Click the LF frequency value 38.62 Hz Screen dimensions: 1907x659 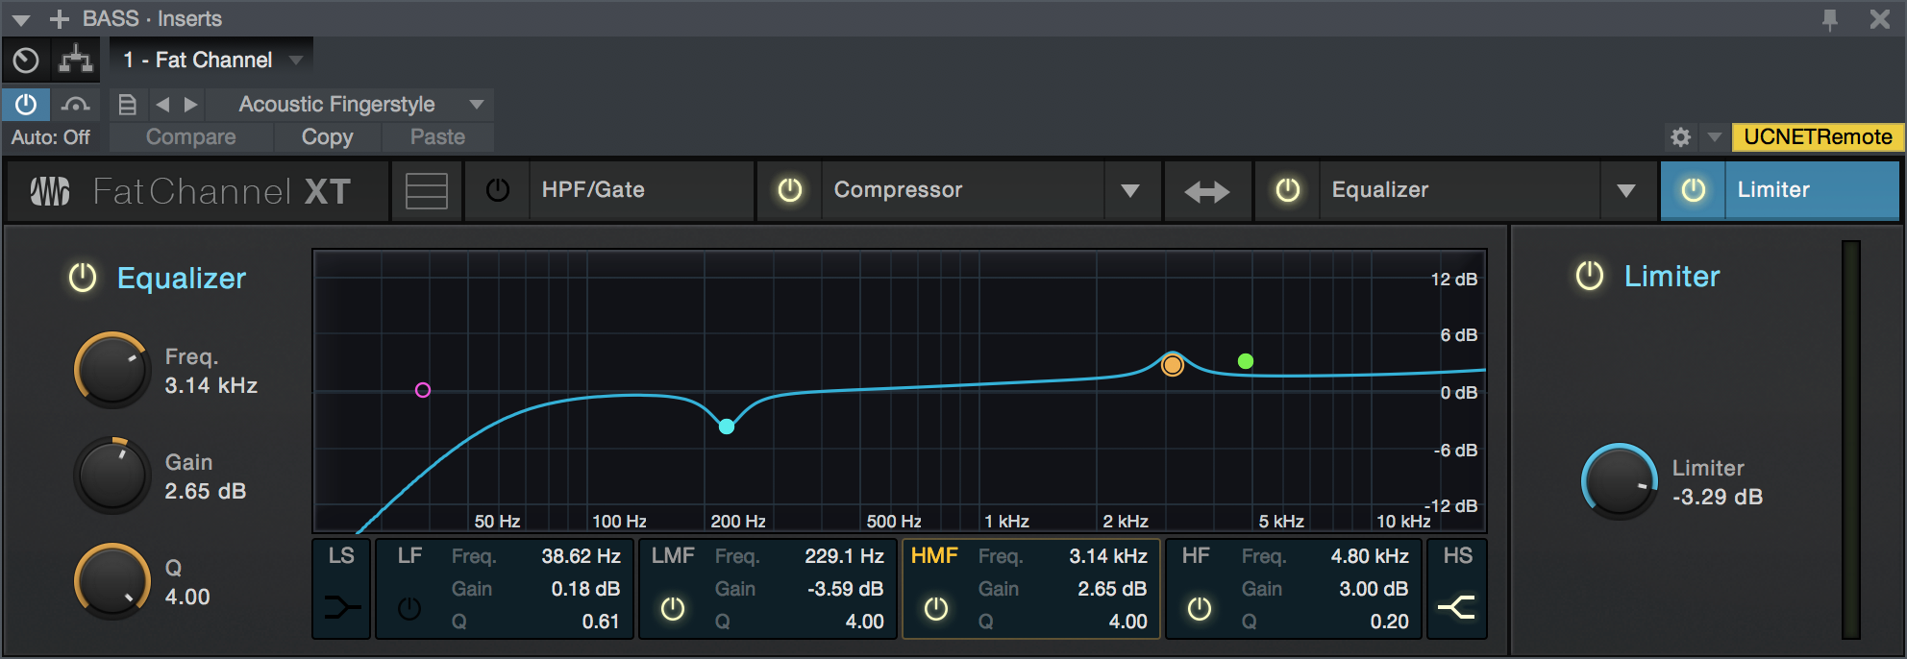click(581, 556)
